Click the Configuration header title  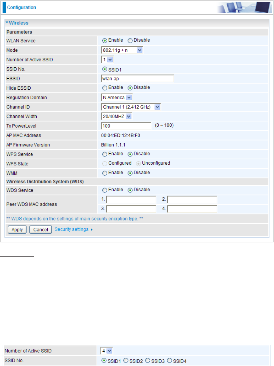click(21, 7)
